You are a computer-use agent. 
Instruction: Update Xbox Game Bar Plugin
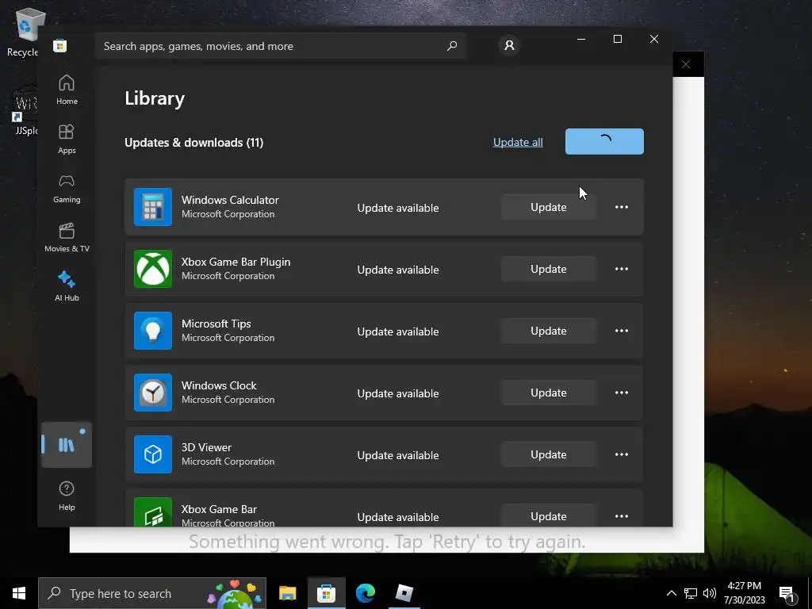(x=549, y=269)
